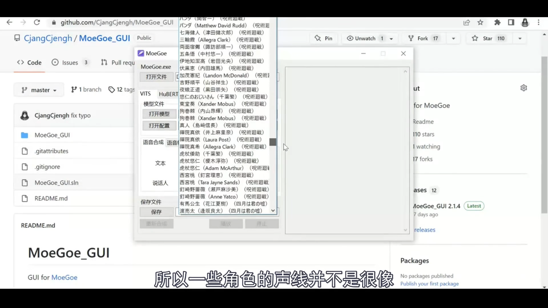Click the Unwatch button
This screenshot has width=548, height=308.
click(x=365, y=38)
